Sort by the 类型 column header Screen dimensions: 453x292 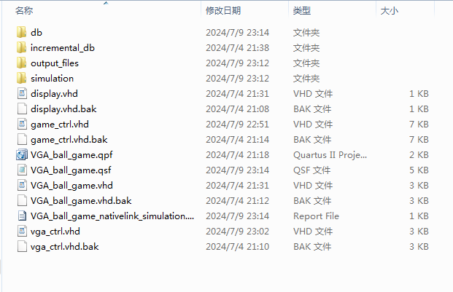(302, 11)
